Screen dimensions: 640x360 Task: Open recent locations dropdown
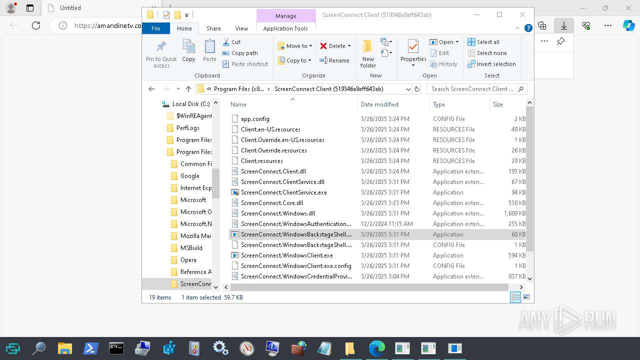pos(178,89)
